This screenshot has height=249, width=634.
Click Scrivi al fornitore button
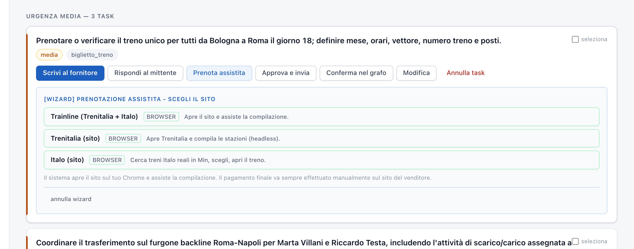(70, 73)
